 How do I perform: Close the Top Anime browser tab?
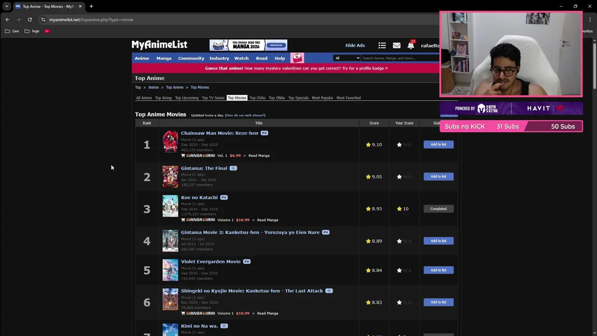click(80, 6)
